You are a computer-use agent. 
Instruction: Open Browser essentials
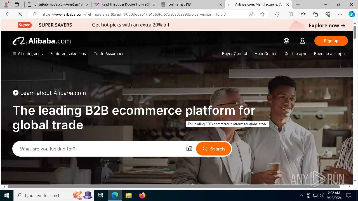[x=328, y=14]
